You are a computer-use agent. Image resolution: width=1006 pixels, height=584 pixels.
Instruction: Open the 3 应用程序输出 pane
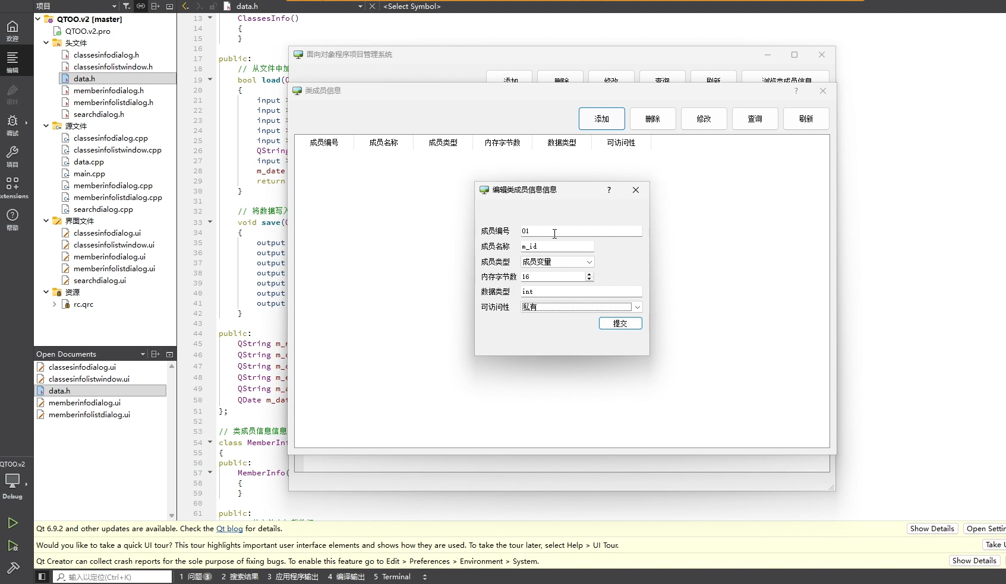tap(293, 576)
